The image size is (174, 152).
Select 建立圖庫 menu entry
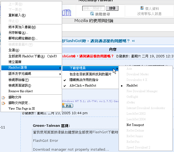tap(31, 62)
